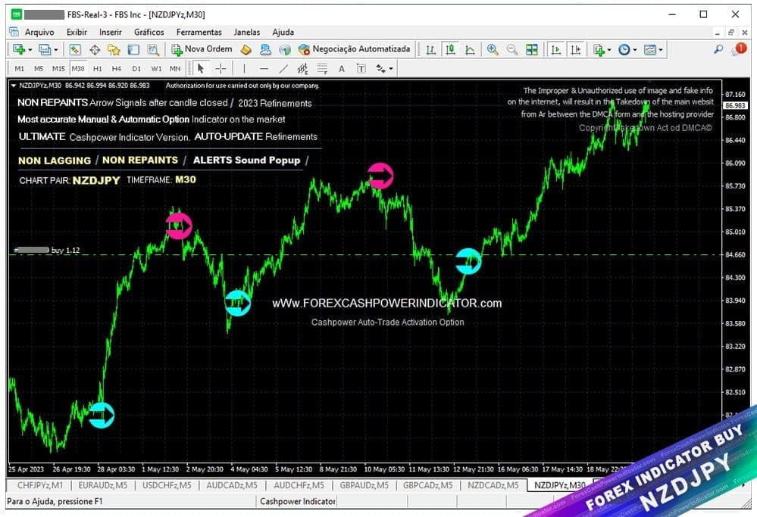This screenshot has height=517, width=757.
Task: Select the trendline drawing tool
Action: 283,68
